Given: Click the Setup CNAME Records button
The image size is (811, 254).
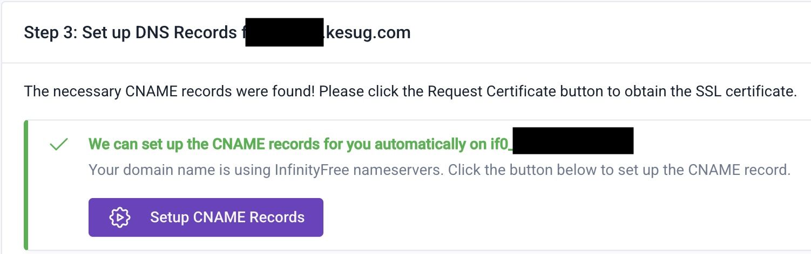Looking at the screenshot, I should (206, 217).
